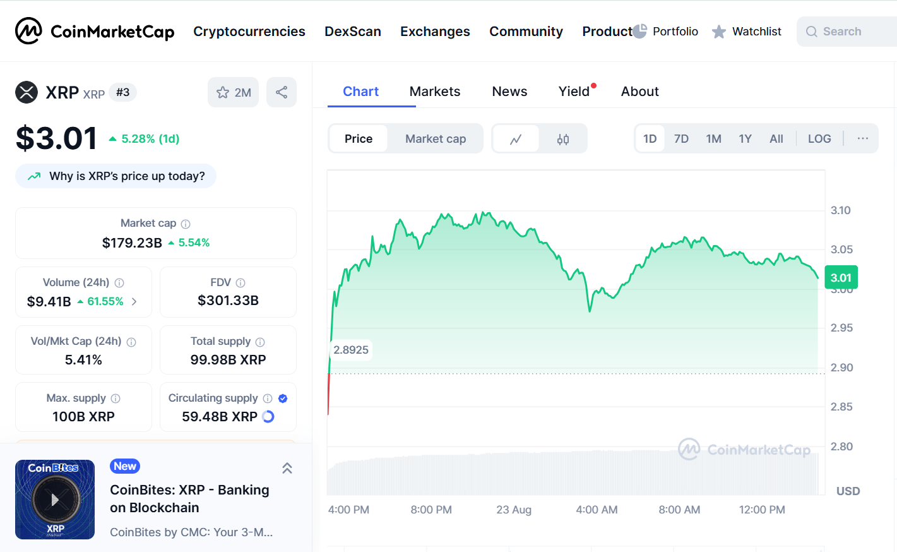Image resolution: width=897 pixels, height=552 pixels.
Task: Open the chart more options ellipsis
Action: click(x=862, y=138)
